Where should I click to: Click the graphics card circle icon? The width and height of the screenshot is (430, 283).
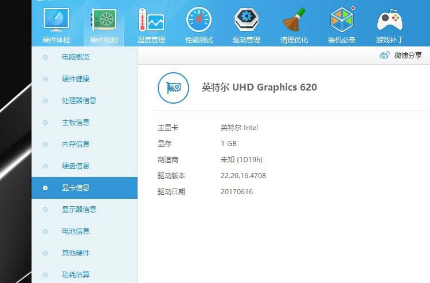(173, 88)
